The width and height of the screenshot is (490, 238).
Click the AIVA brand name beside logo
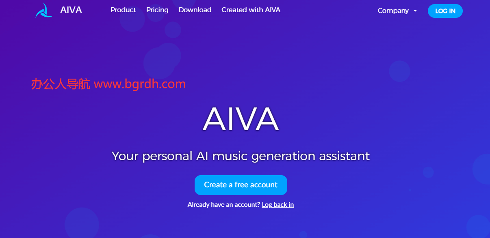(x=71, y=10)
